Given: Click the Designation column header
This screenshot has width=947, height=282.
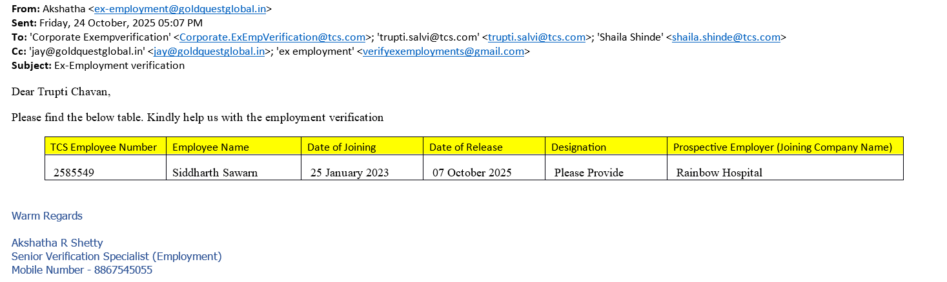Looking at the screenshot, I should point(578,147).
